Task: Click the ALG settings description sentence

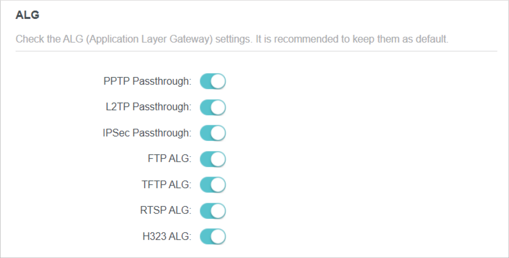Action: coord(232,39)
